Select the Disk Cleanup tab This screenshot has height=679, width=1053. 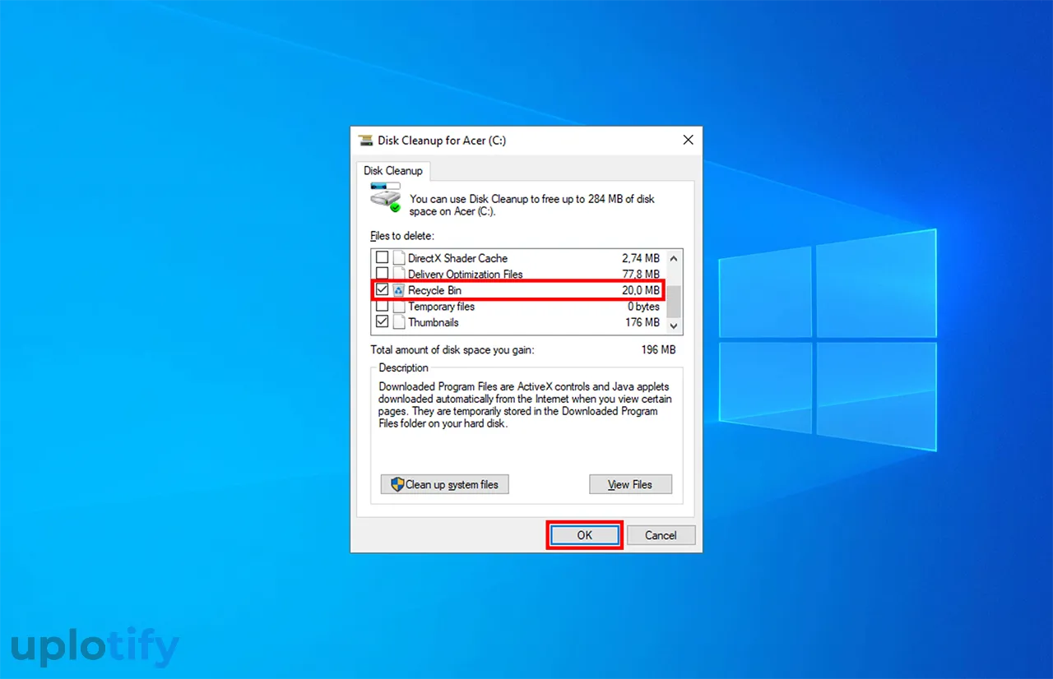click(393, 171)
